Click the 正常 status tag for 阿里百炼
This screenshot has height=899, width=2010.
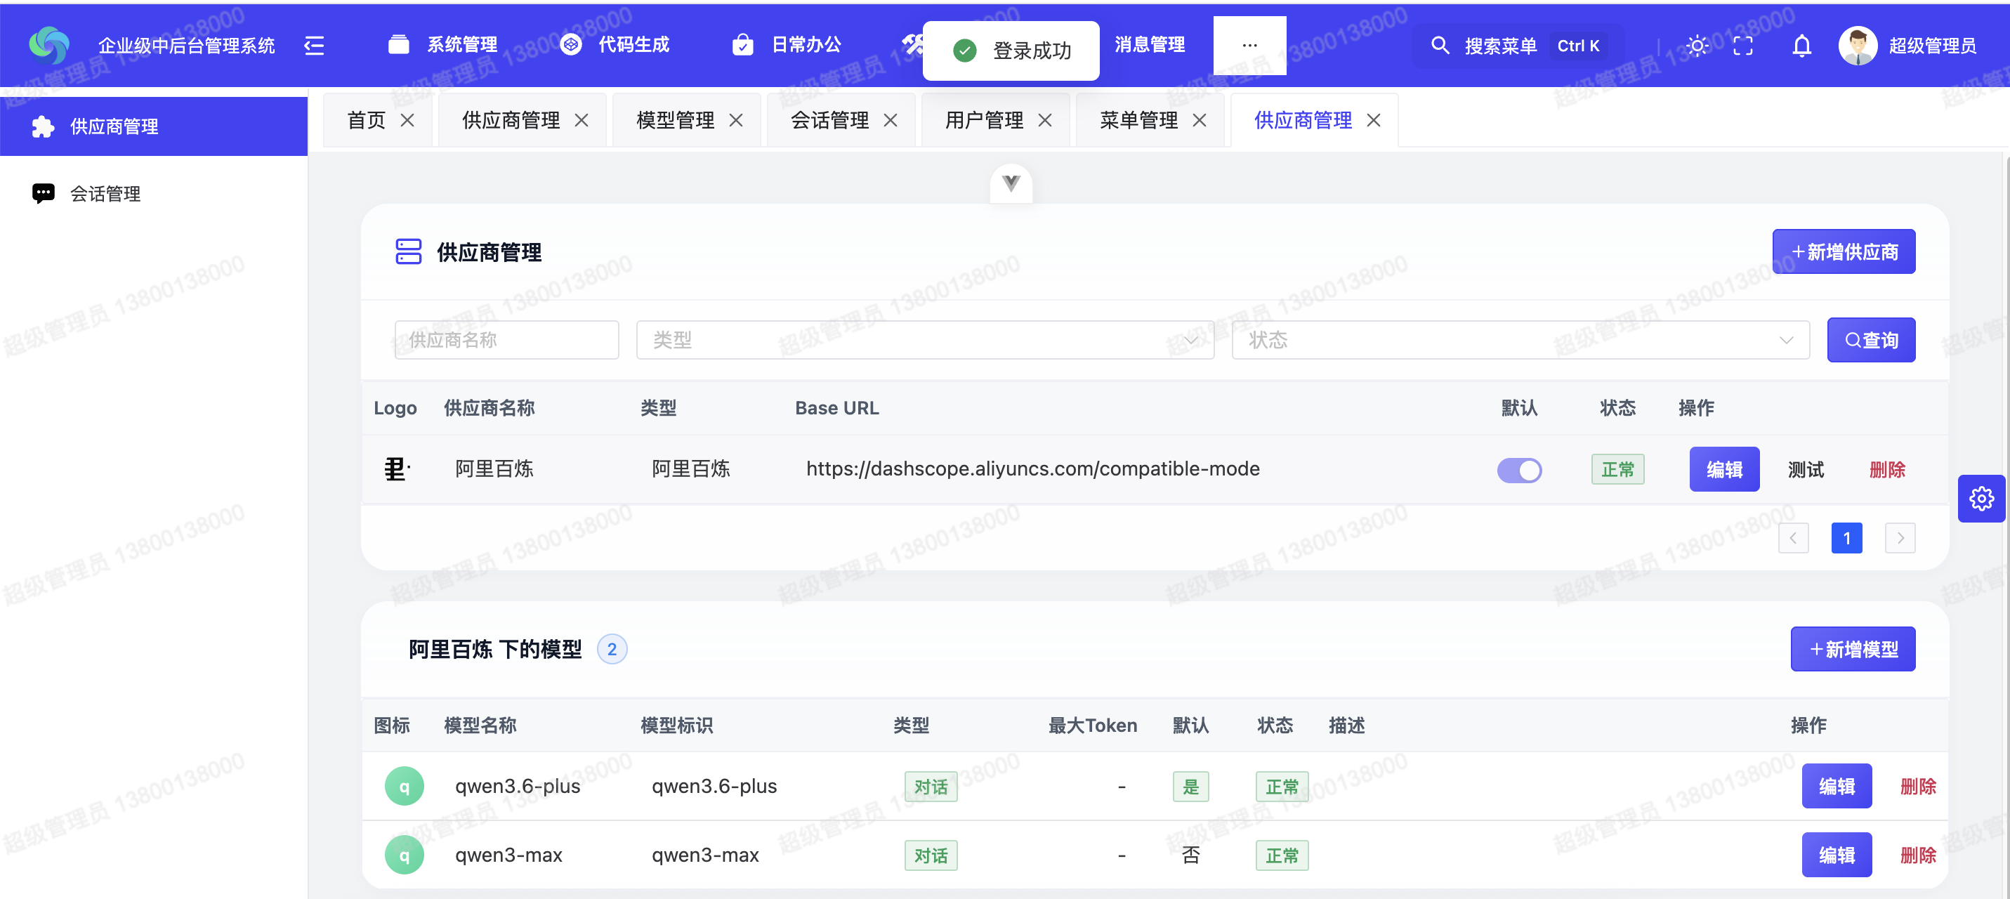tap(1617, 469)
